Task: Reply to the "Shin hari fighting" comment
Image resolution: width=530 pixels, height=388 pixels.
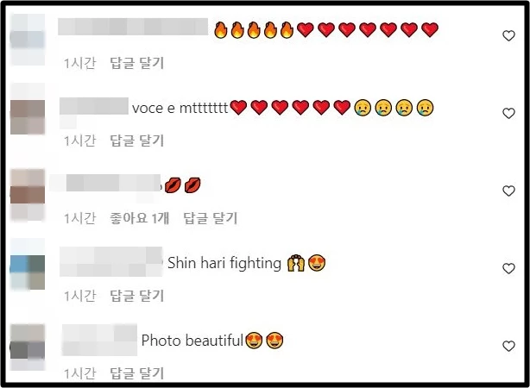Action: (x=137, y=296)
